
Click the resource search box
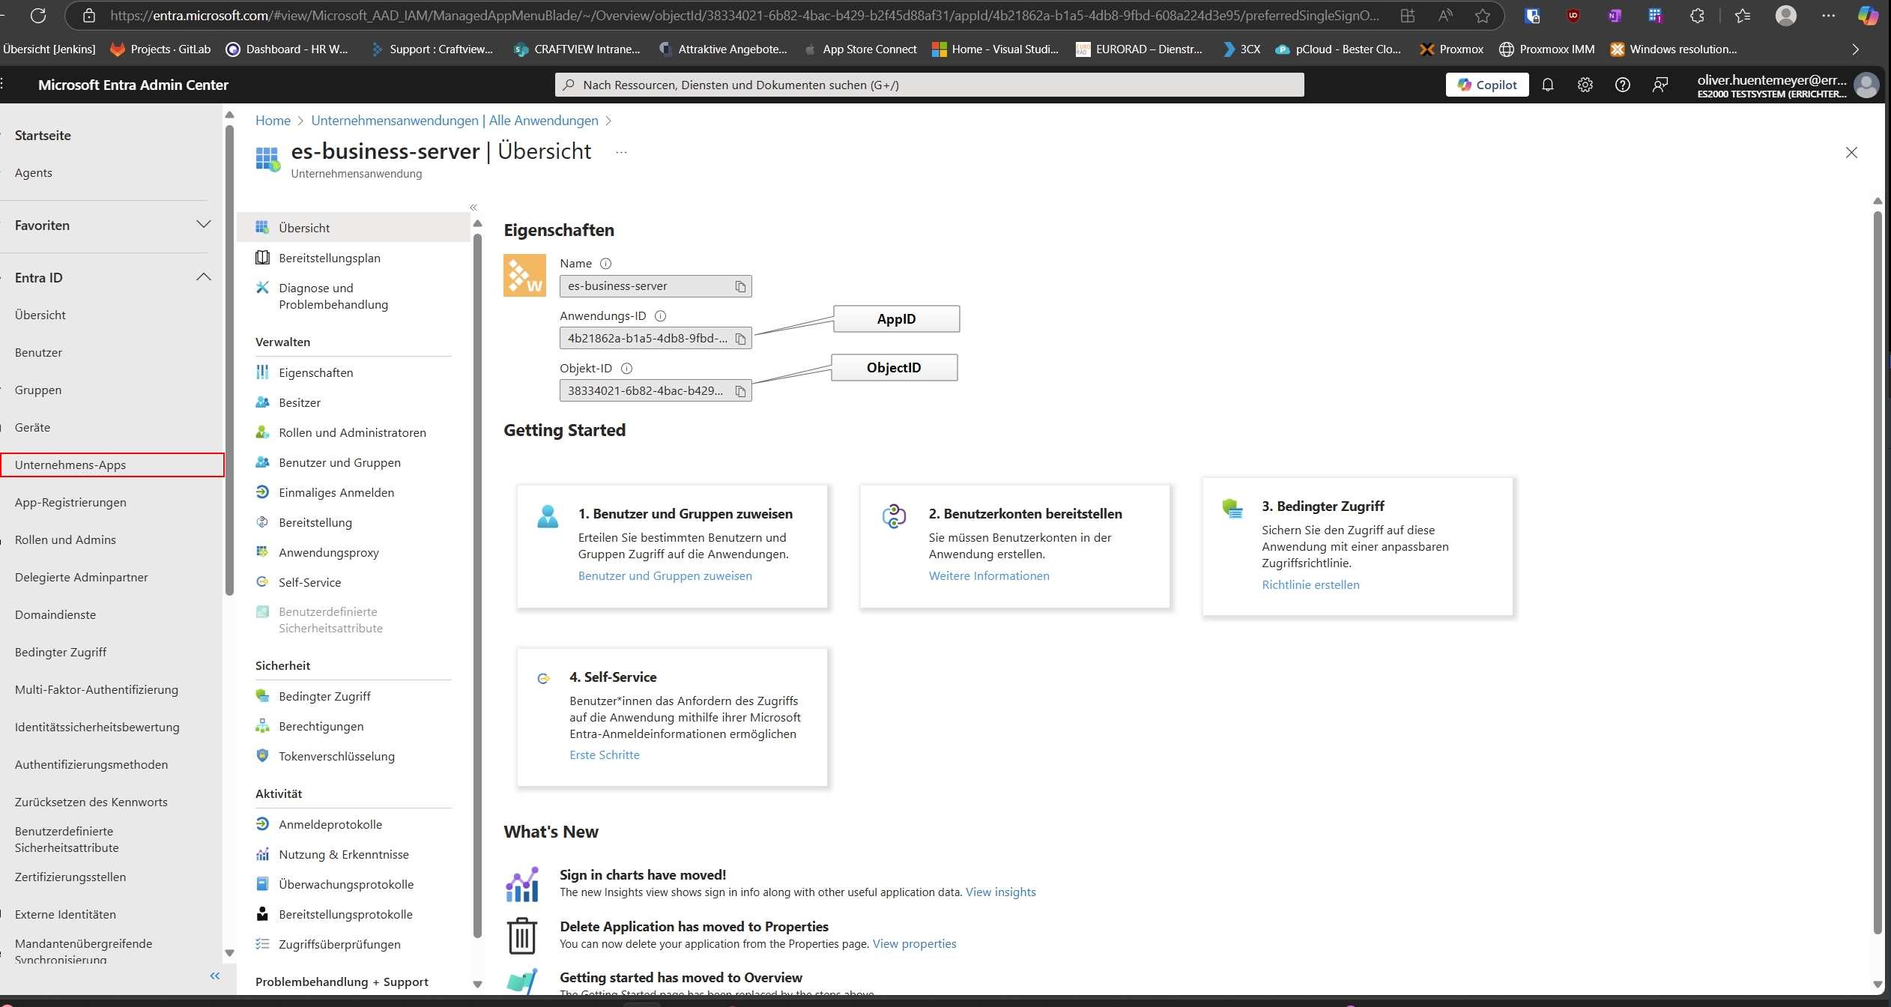[x=929, y=85]
